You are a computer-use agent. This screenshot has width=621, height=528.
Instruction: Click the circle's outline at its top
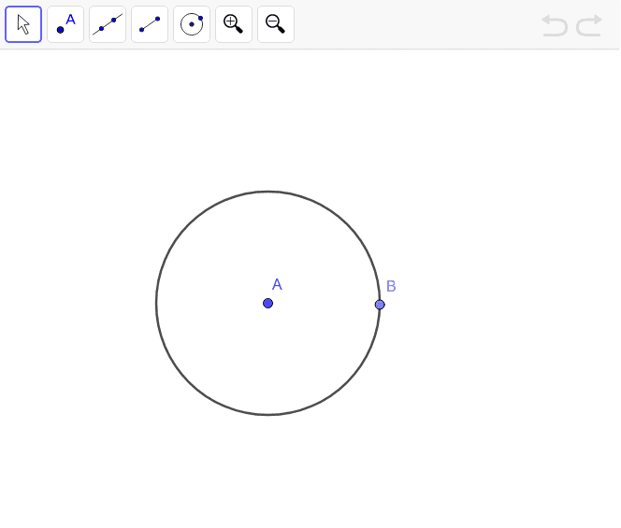tap(267, 192)
